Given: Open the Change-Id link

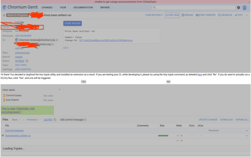Looking at the screenshot, I should coord(106,40).
